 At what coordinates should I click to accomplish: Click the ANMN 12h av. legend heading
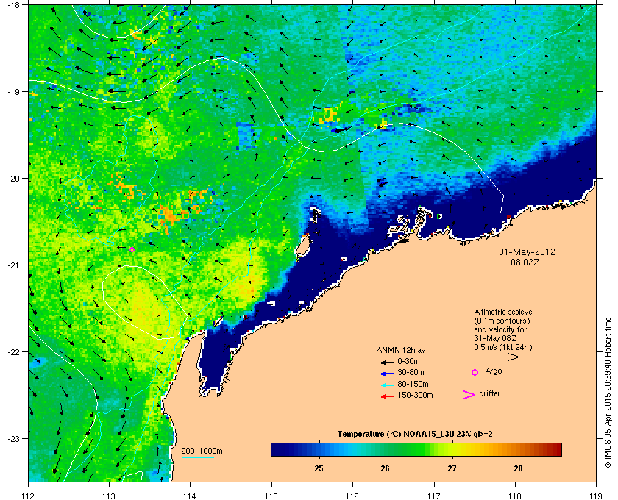(x=402, y=350)
